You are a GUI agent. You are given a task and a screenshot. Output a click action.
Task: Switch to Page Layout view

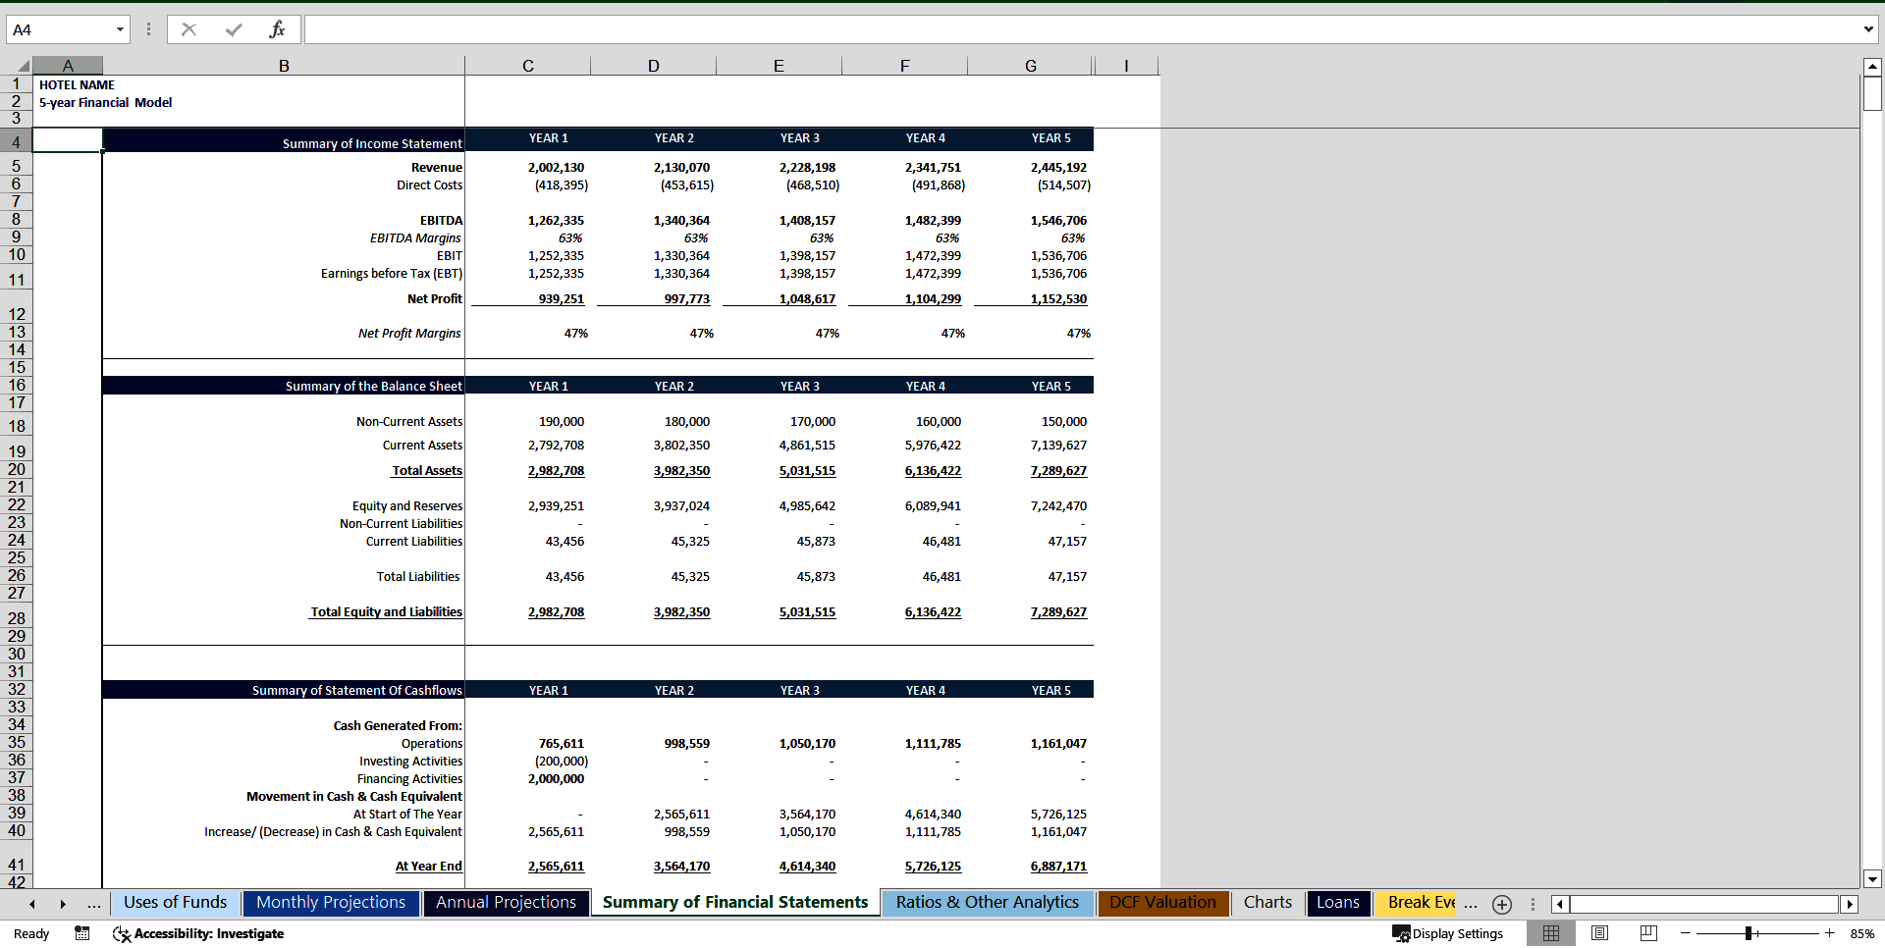coord(1600,933)
